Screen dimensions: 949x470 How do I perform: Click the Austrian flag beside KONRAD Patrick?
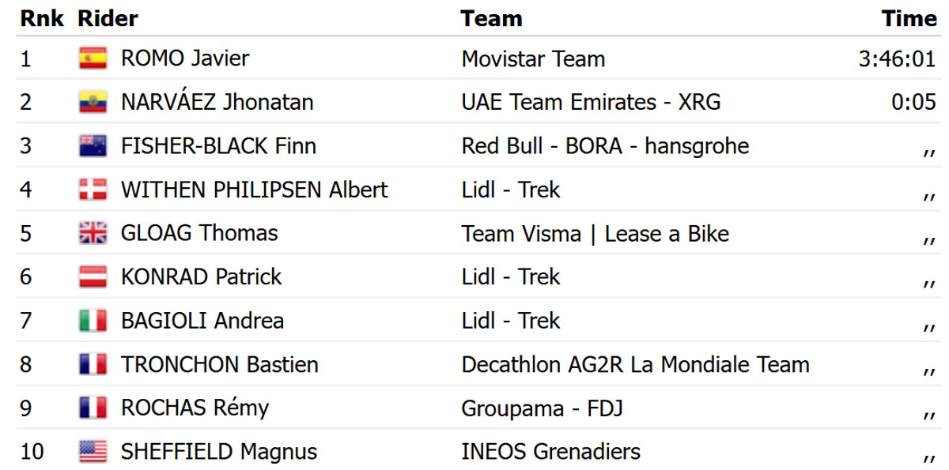[x=93, y=277]
